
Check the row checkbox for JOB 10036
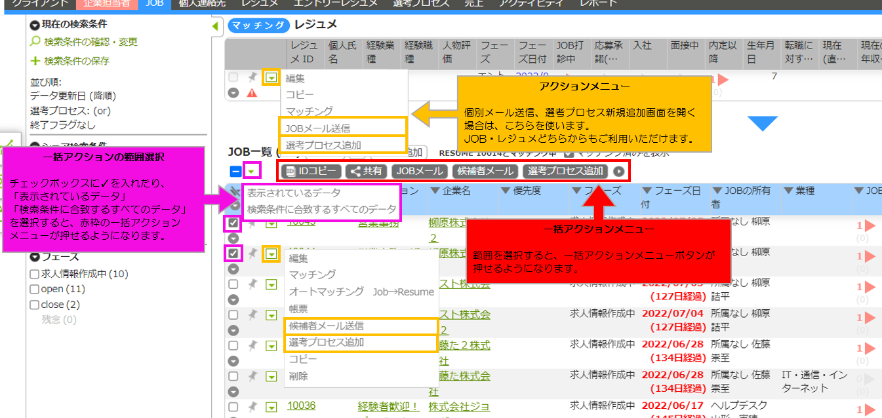tap(233, 406)
